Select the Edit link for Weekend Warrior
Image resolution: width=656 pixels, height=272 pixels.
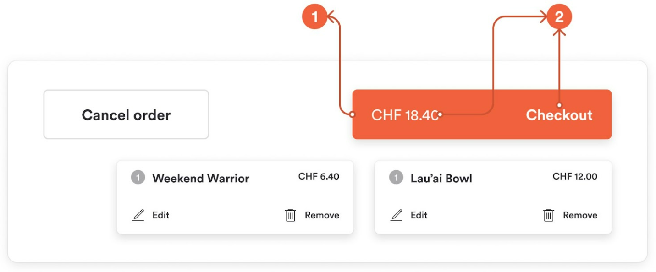pyautogui.click(x=161, y=215)
